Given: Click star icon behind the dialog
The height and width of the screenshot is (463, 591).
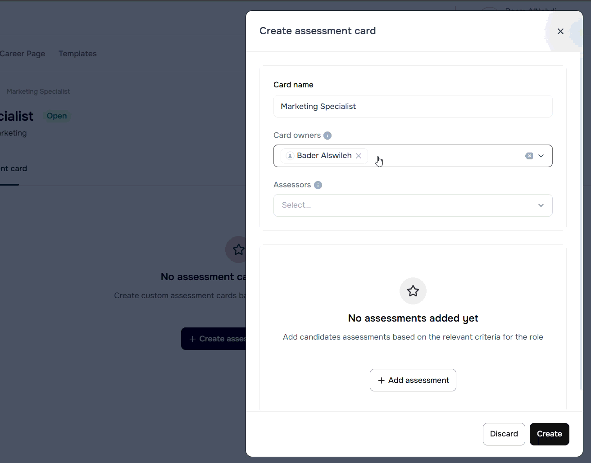Looking at the screenshot, I should (x=237, y=250).
